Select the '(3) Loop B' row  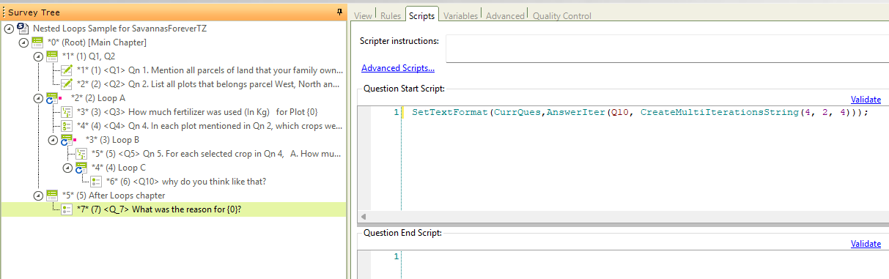click(x=112, y=139)
